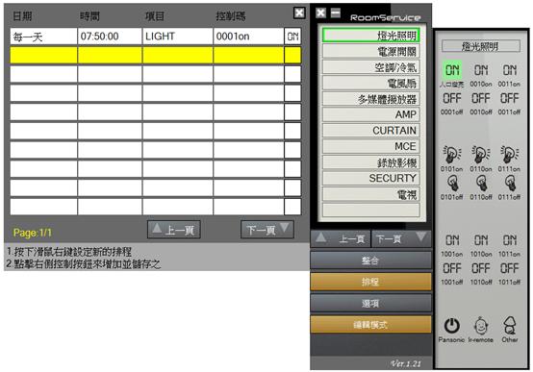Switch ON the 1001on control

coord(452,240)
